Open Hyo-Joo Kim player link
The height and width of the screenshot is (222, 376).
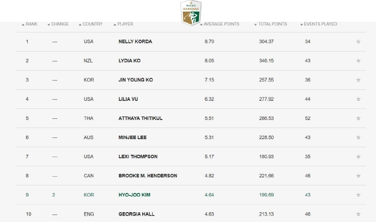134,195
